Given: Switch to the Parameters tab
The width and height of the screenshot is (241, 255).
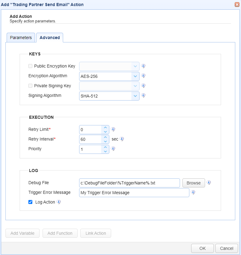Looking at the screenshot, I should [21, 38].
